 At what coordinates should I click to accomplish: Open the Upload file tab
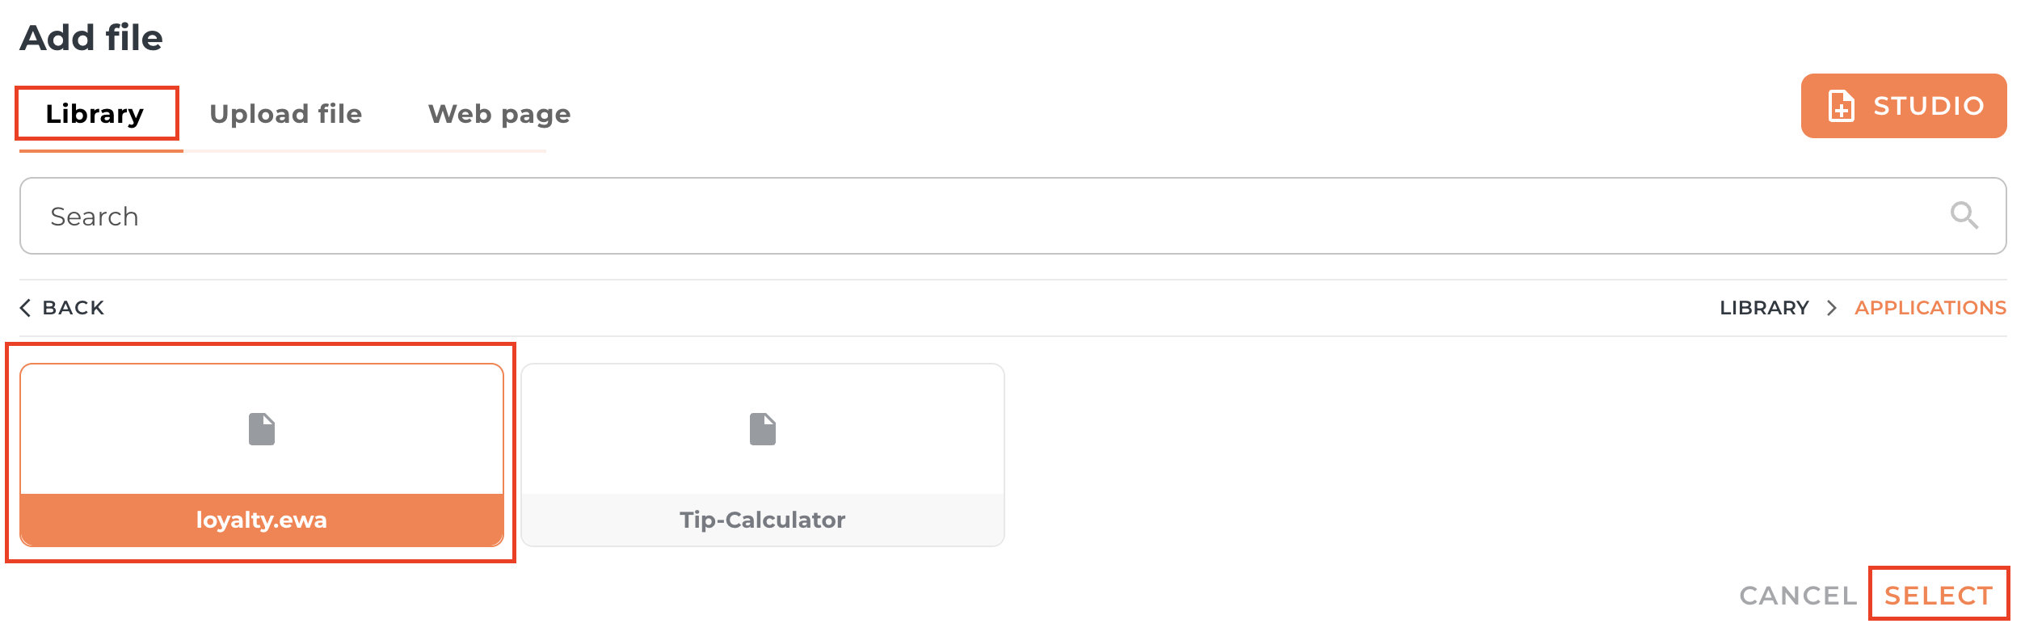(285, 114)
